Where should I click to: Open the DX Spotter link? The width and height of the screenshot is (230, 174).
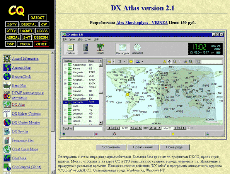click(x=20, y=132)
